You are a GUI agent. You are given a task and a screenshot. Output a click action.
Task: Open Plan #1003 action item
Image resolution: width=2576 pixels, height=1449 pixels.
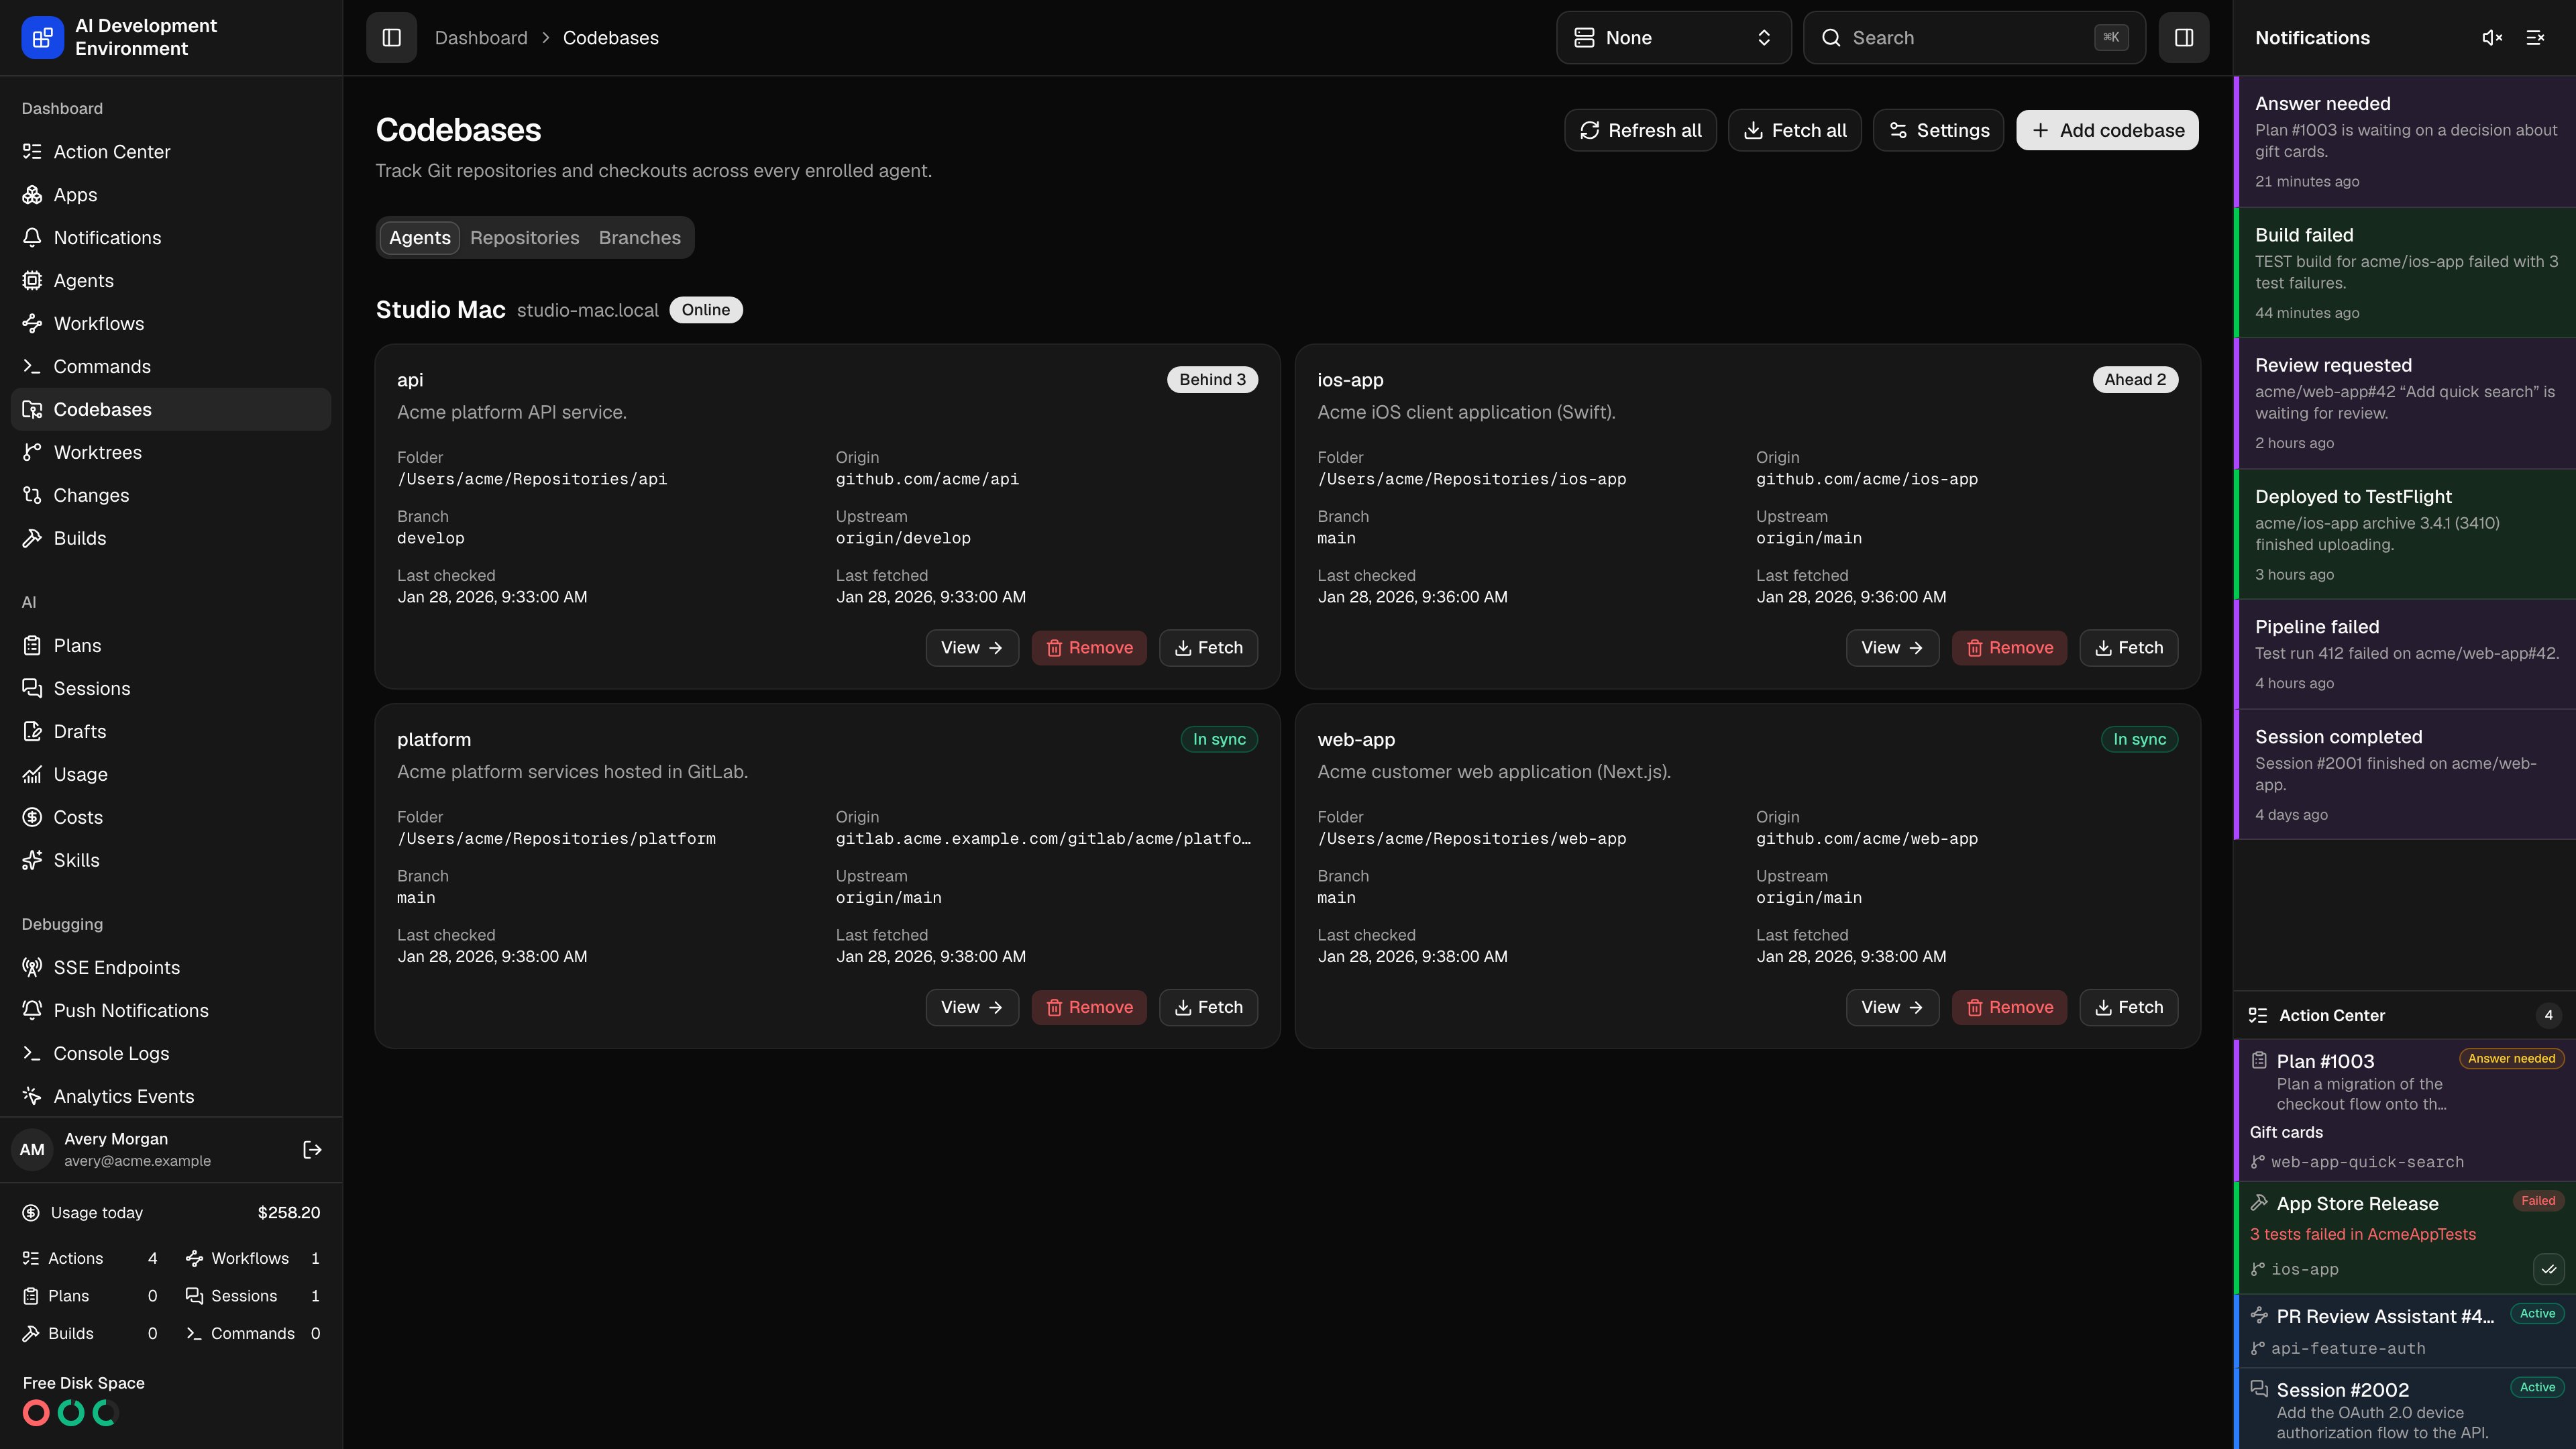(x=2405, y=1111)
